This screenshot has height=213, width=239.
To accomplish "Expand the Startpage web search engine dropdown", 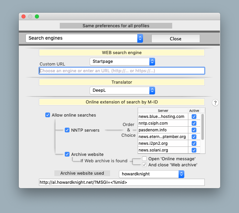I will [x=122, y=61].
